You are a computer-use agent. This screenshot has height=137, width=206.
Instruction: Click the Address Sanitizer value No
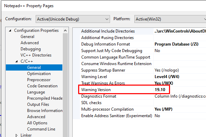(157, 116)
